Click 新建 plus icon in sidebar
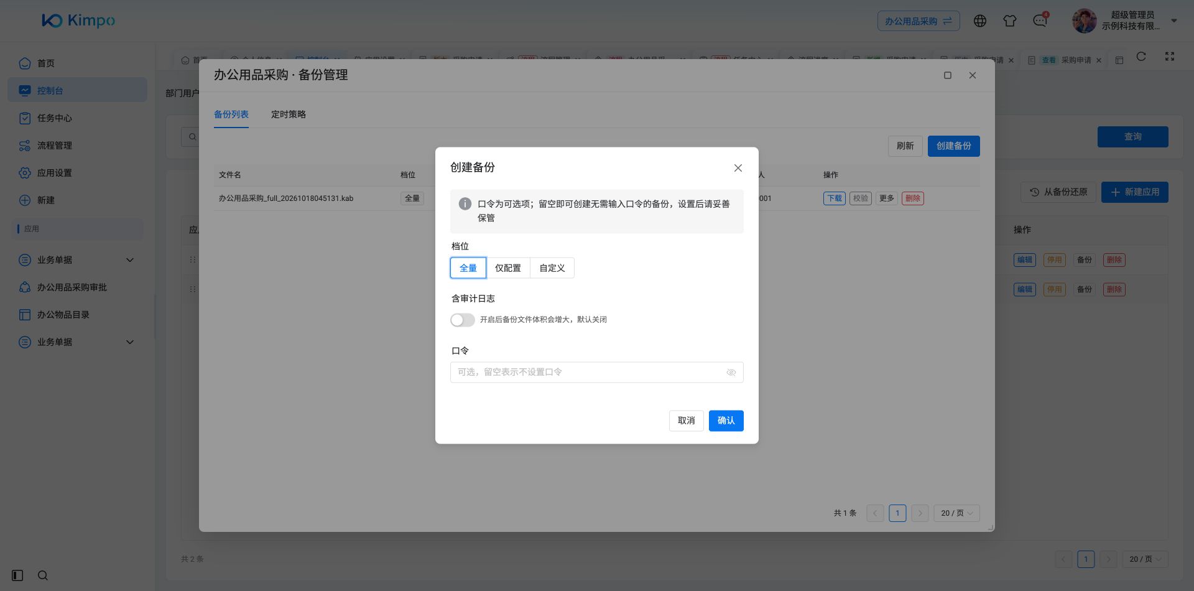Image resolution: width=1194 pixels, height=591 pixels. tap(25, 200)
